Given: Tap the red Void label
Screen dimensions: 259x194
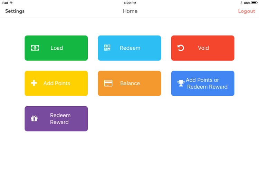Looking at the screenshot, I should [203, 48].
